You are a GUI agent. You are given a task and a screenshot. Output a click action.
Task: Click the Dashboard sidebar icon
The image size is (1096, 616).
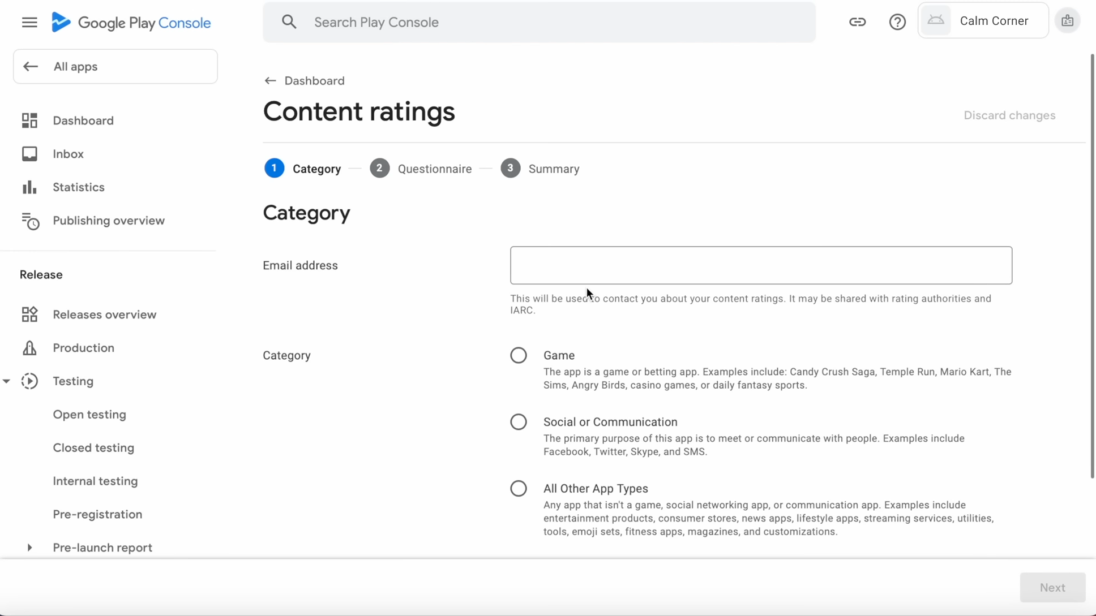pyautogui.click(x=29, y=120)
